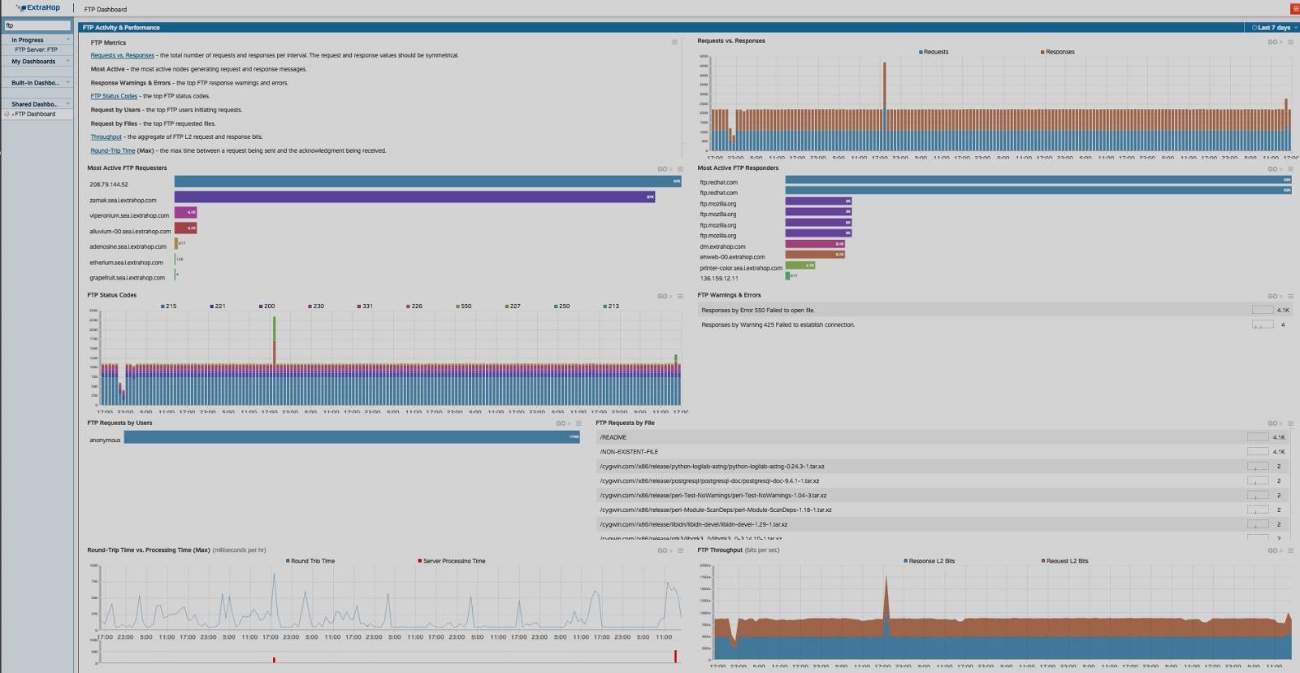Click the zamak.sea.i.extrahop.com requester bar
1300x673 pixels.
click(415, 197)
